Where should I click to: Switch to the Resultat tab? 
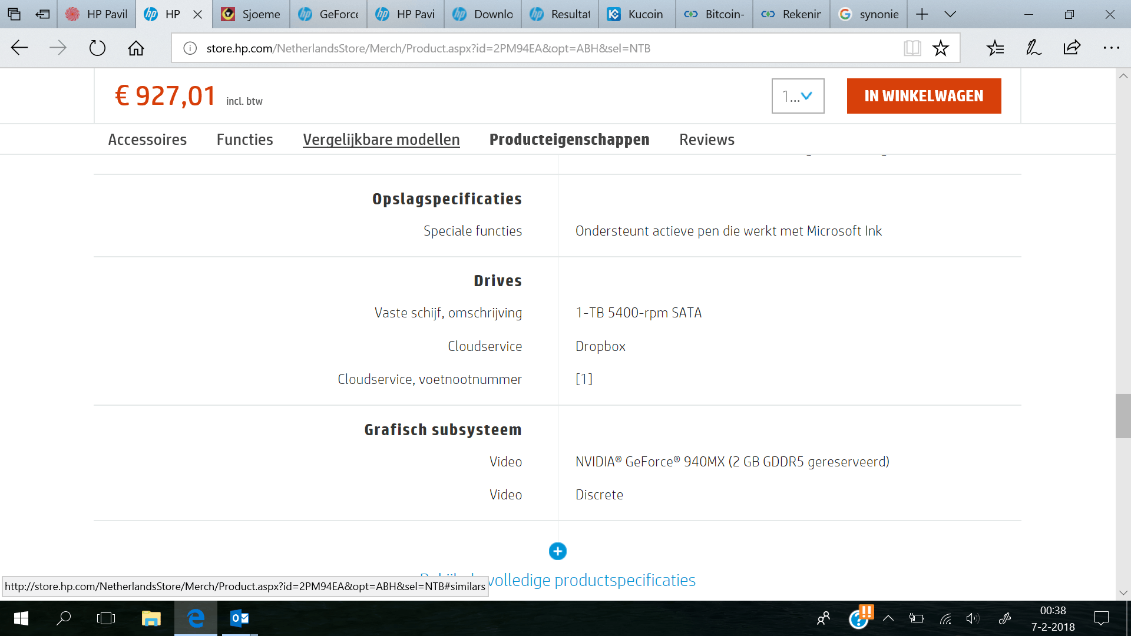click(560, 14)
